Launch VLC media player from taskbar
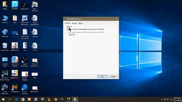This screenshot has width=182, height=102. pos(49,99)
